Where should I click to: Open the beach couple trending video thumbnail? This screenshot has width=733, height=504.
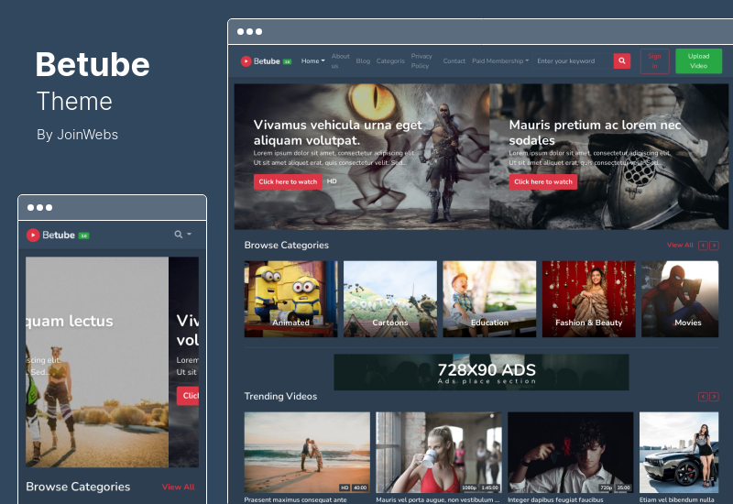(x=307, y=452)
